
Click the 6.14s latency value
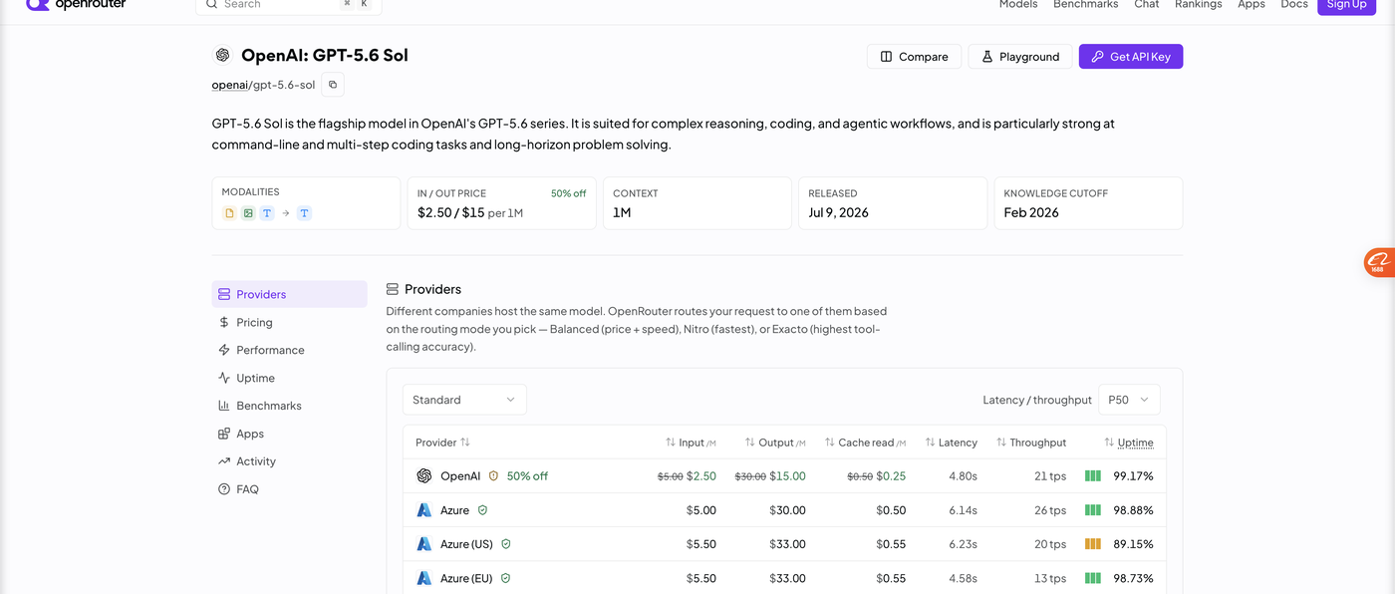pos(963,510)
